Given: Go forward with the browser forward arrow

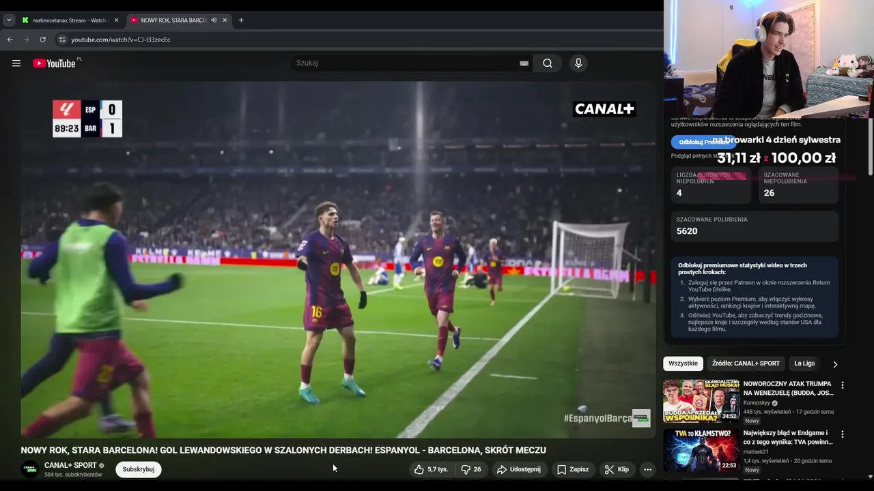Looking at the screenshot, I should point(26,40).
